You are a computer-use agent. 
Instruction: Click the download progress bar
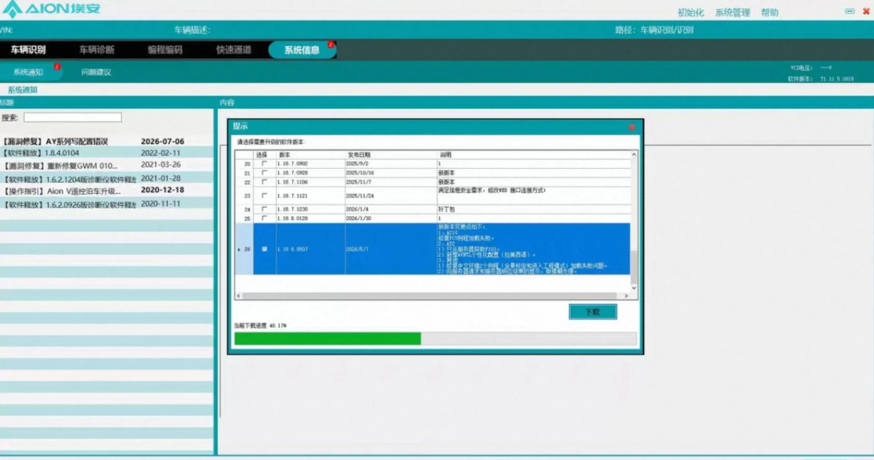coord(435,339)
